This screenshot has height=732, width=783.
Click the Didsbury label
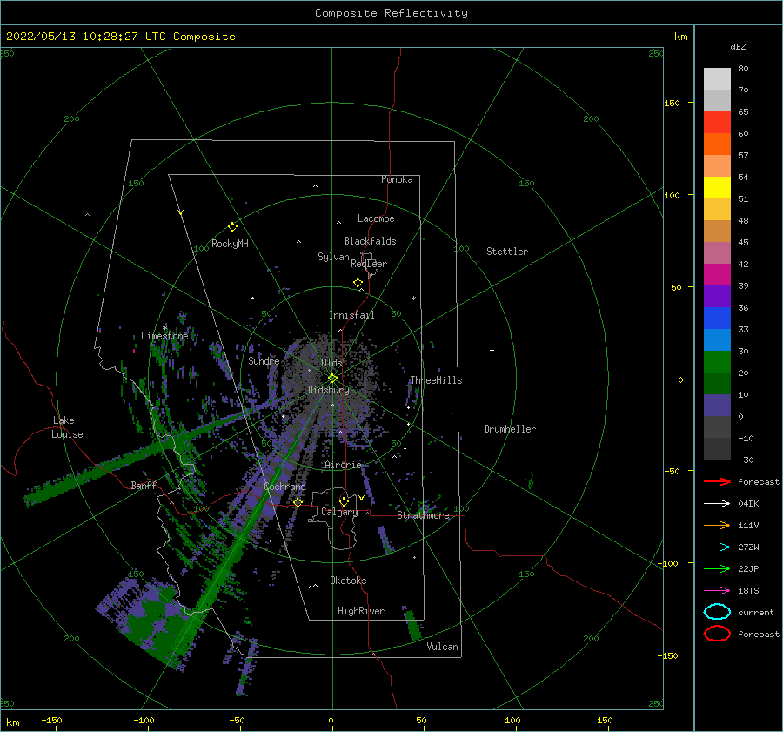point(328,390)
